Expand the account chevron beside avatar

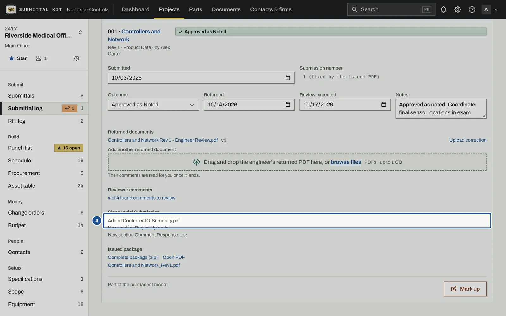pos(496,9)
